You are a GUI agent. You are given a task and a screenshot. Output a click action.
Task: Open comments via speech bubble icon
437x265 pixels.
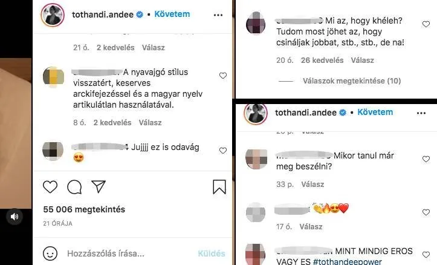point(74,186)
